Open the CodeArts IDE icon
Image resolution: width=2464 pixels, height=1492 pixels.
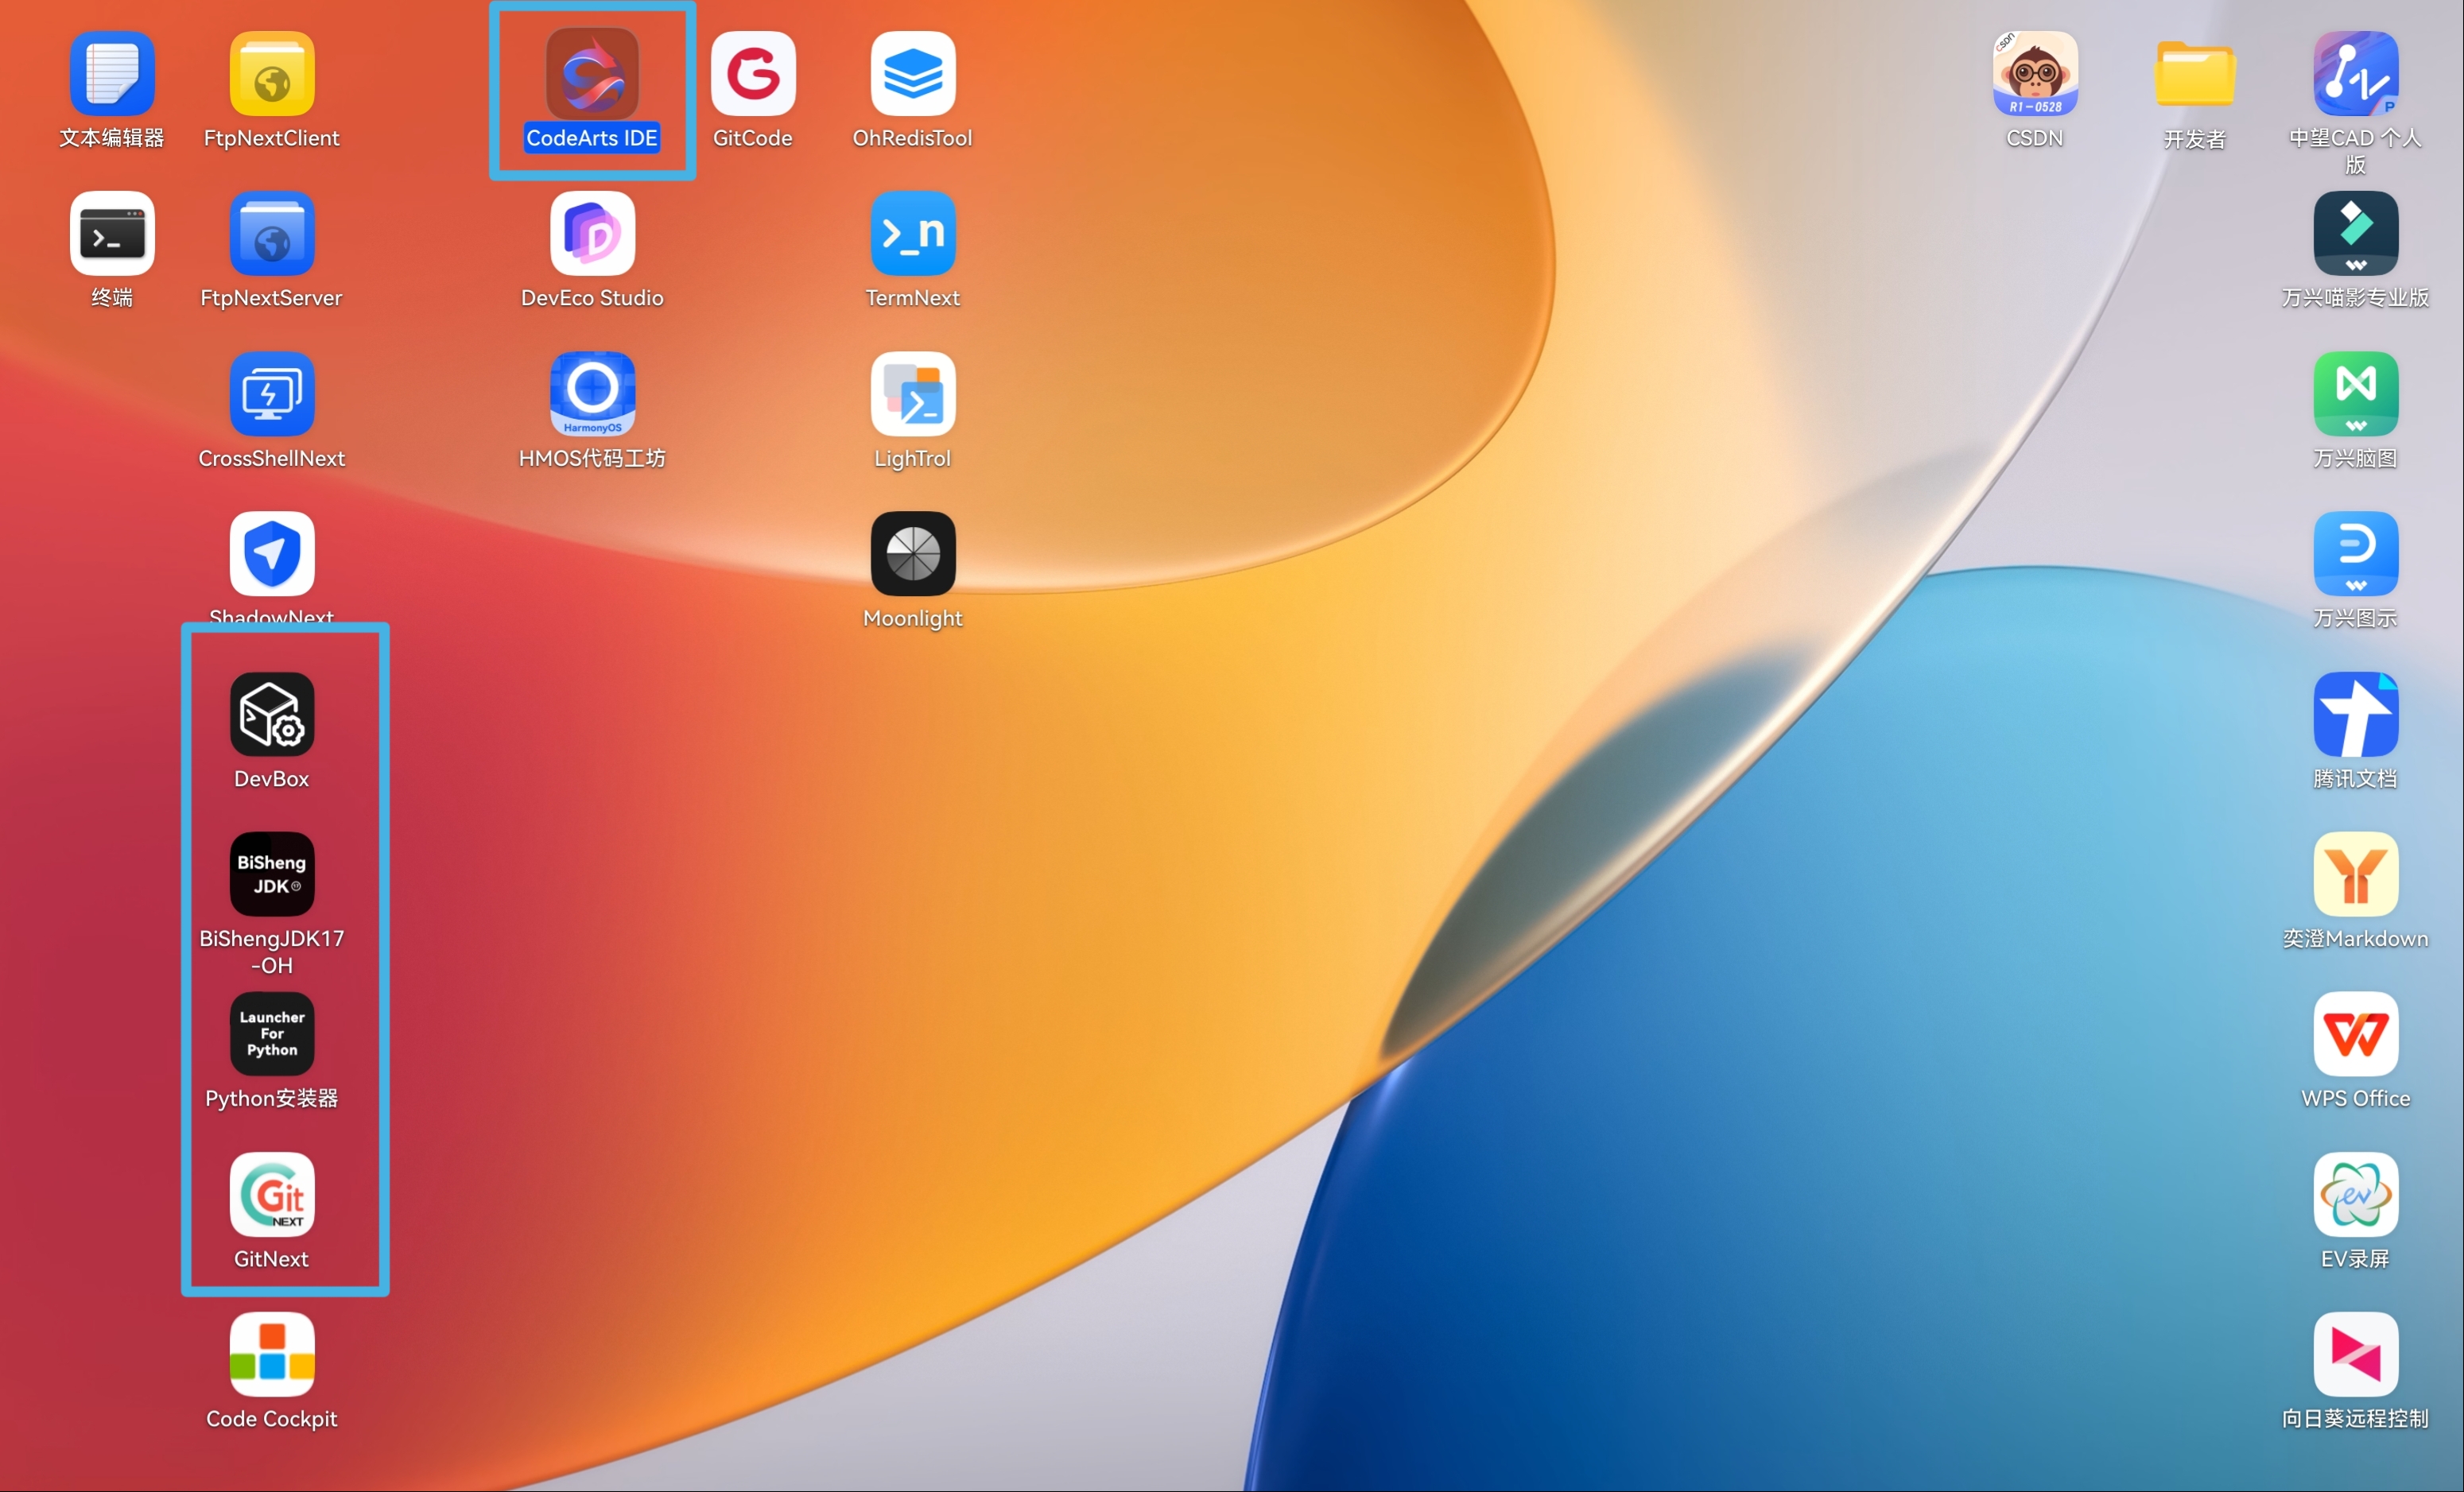(x=592, y=75)
